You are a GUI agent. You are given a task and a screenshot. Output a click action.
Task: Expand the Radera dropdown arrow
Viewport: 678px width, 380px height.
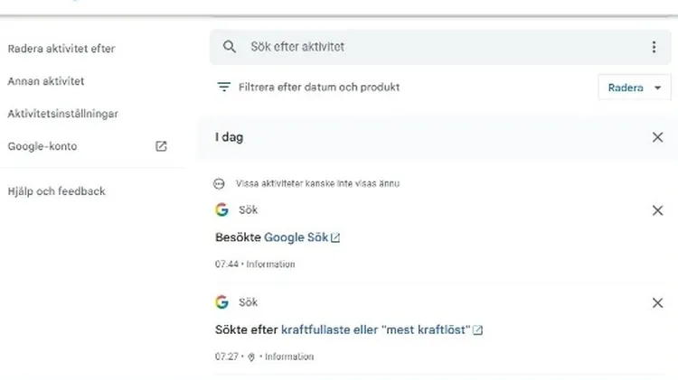pyautogui.click(x=657, y=88)
